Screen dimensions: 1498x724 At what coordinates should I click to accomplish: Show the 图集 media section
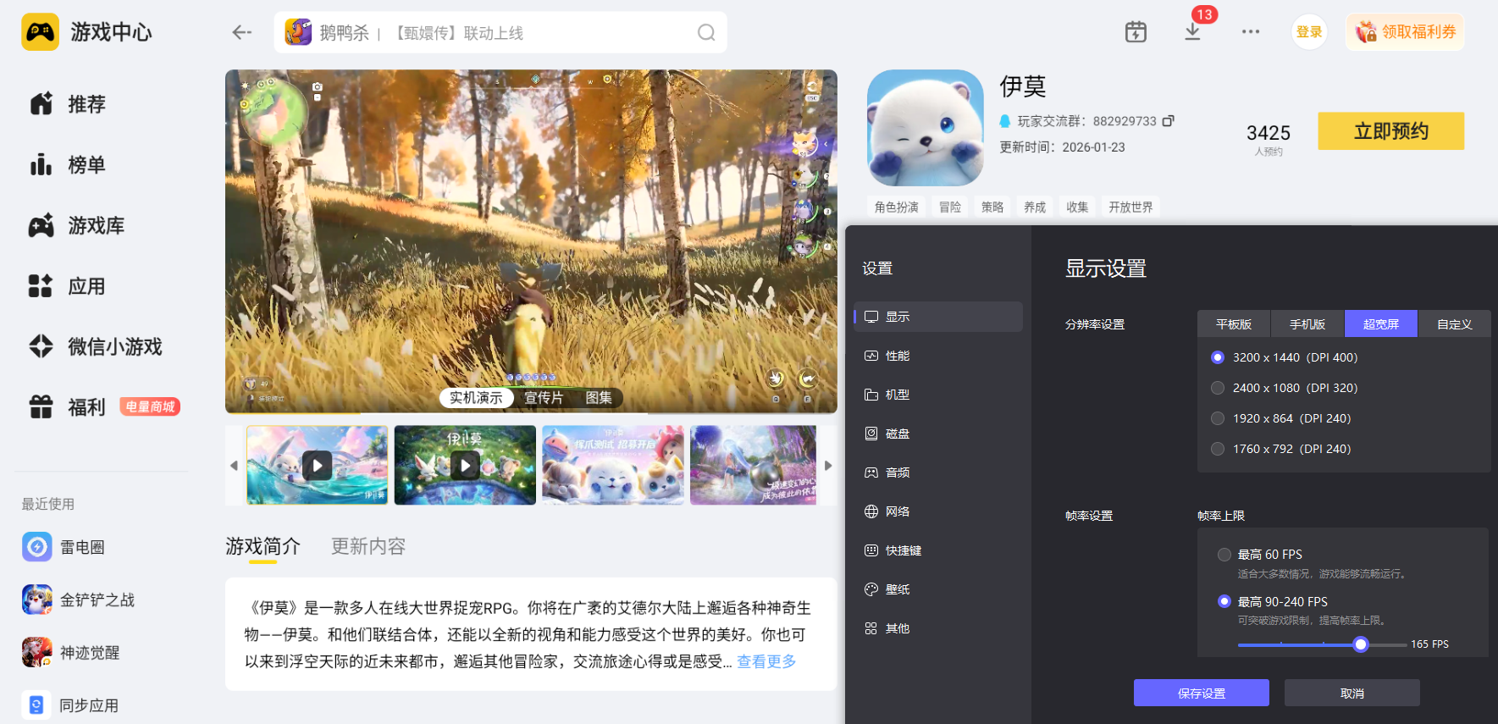coord(599,398)
